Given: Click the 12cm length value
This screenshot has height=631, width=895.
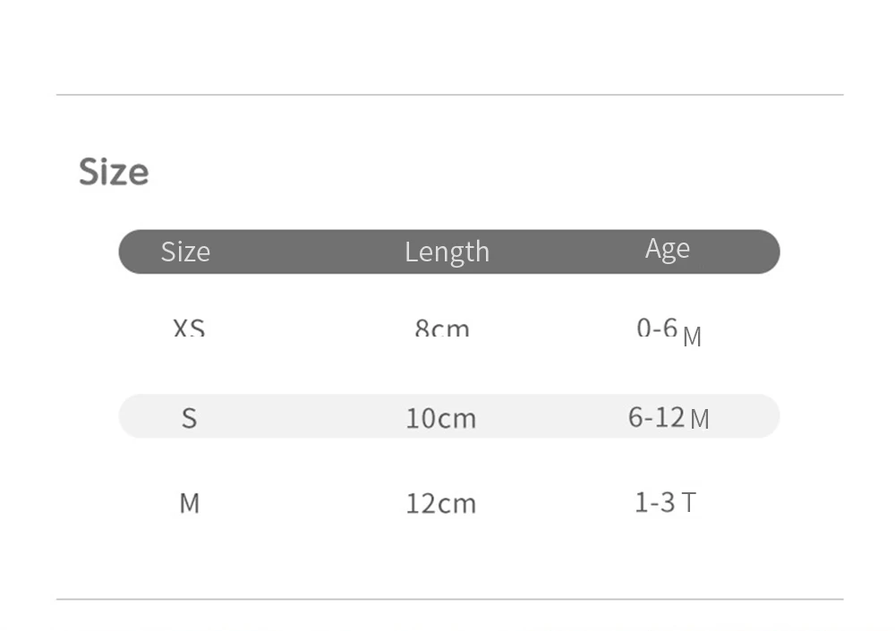Looking at the screenshot, I should tap(440, 504).
